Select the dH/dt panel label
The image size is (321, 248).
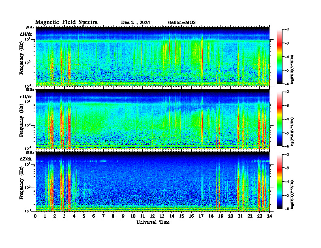(26, 34)
